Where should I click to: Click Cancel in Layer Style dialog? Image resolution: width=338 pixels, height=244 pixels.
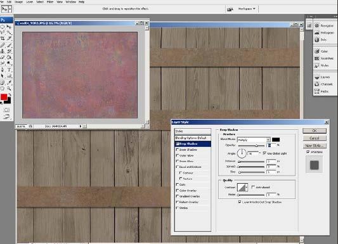pyautogui.click(x=315, y=138)
